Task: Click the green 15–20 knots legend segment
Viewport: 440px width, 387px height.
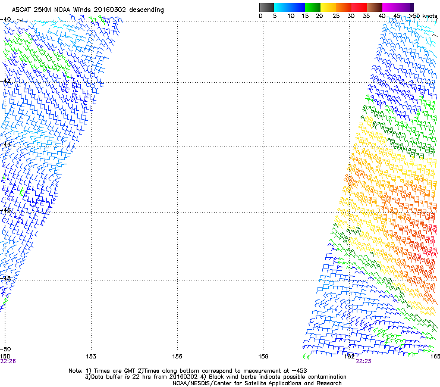Action: tap(313, 7)
